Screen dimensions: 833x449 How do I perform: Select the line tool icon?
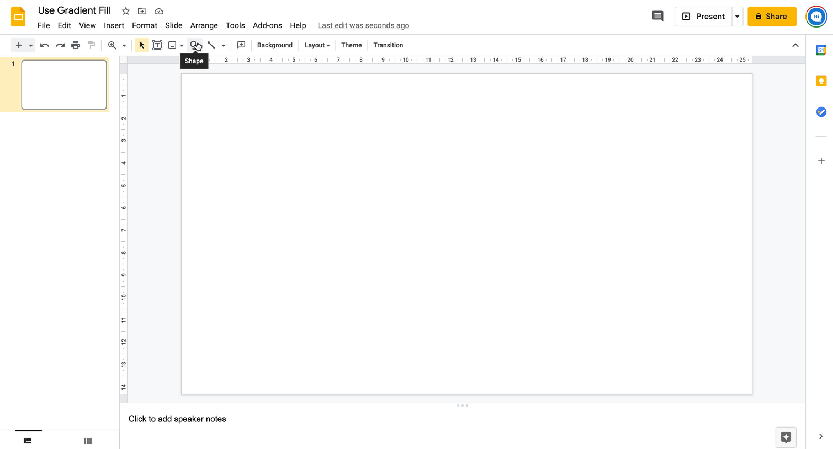pyautogui.click(x=211, y=45)
